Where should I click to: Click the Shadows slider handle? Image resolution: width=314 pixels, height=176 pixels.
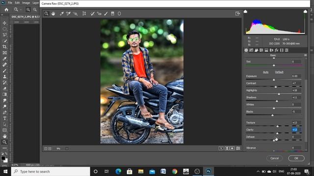click(x=277, y=101)
